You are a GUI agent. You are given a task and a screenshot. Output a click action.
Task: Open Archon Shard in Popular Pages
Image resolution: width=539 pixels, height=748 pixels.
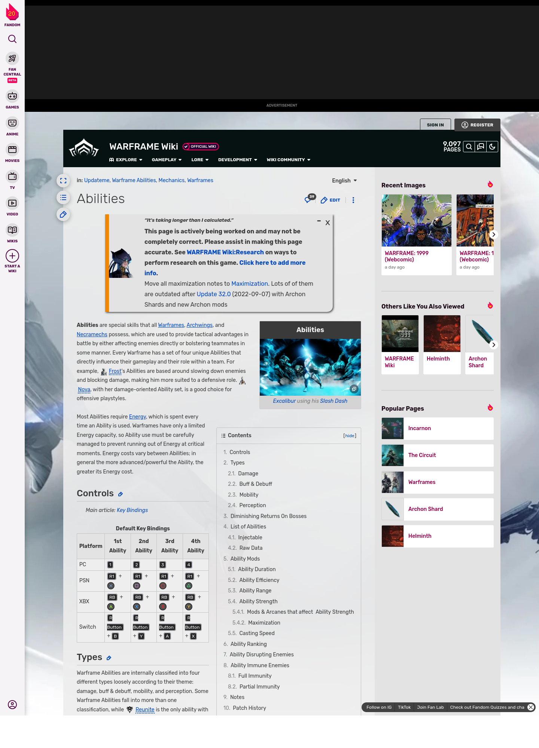438,509
